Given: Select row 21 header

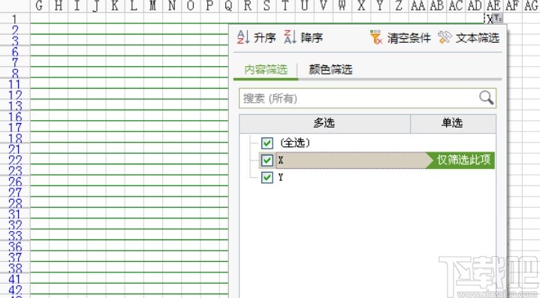Looking at the screenshot, I should pyautogui.click(x=15, y=149).
